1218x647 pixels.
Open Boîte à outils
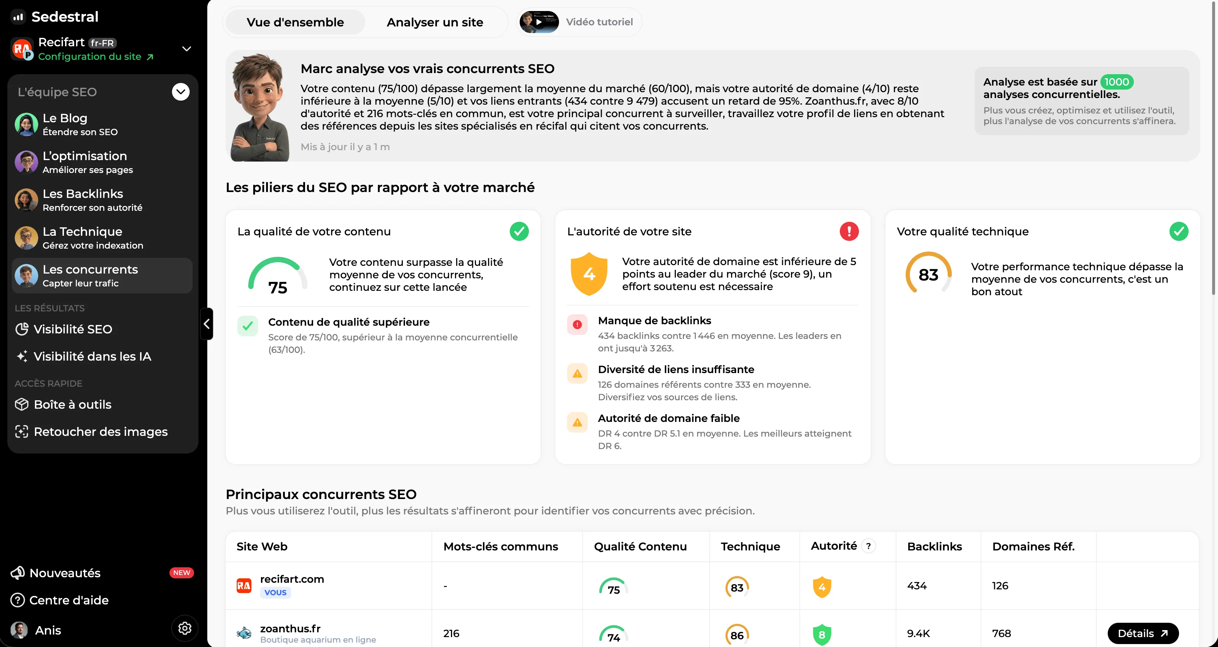[102, 404]
